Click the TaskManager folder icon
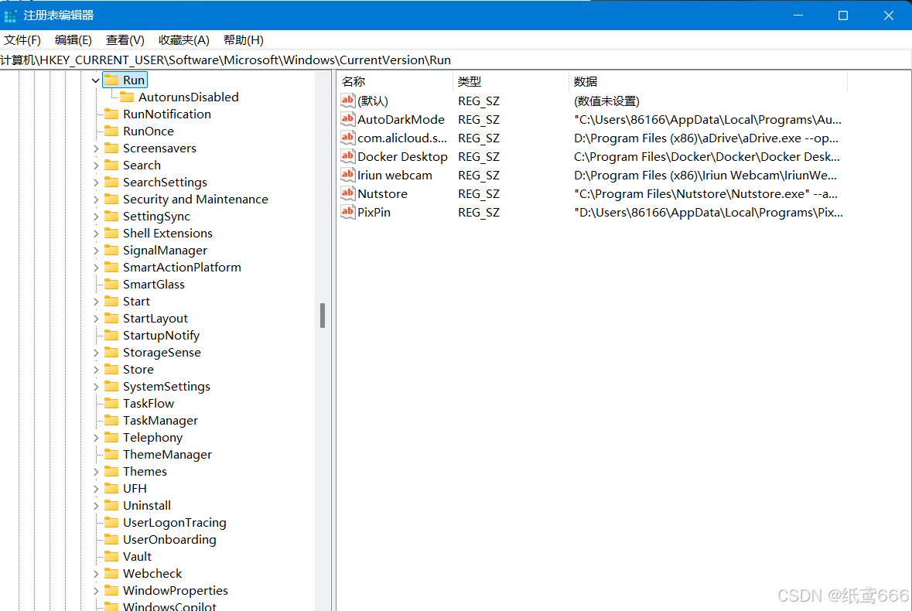Viewport: 912px width, 611px height. tap(111, 420)
